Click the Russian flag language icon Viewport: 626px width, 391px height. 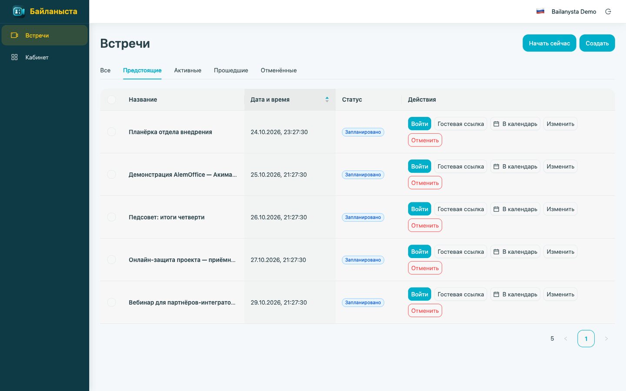tap(540, 11)
